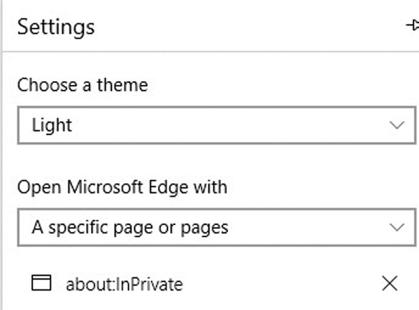Click the Settings pane heading
This screenshot has height=310, width=419.
point(56,27)
